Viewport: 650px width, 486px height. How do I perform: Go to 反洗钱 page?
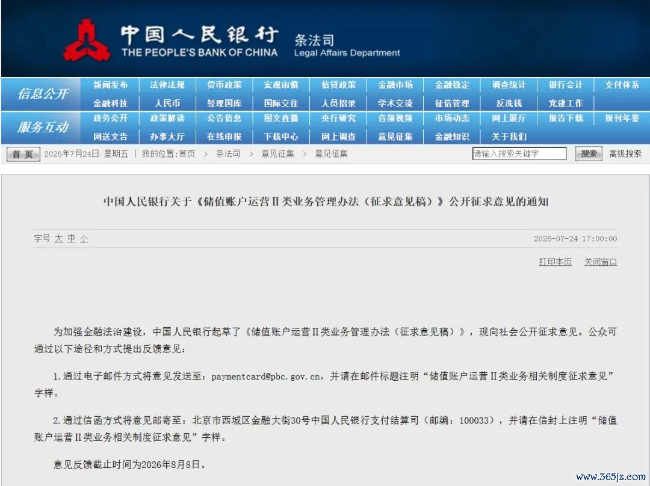(509, 103)
